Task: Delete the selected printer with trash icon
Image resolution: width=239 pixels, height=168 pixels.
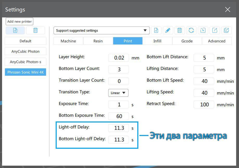Action: [x=35, y=30]
